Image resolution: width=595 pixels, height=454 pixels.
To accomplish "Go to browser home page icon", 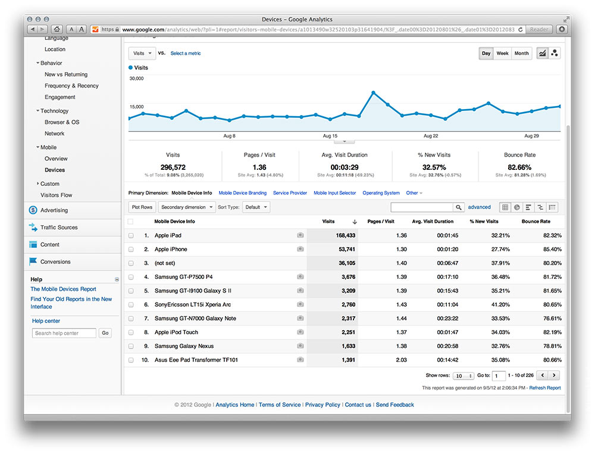I will pos(57,29).
